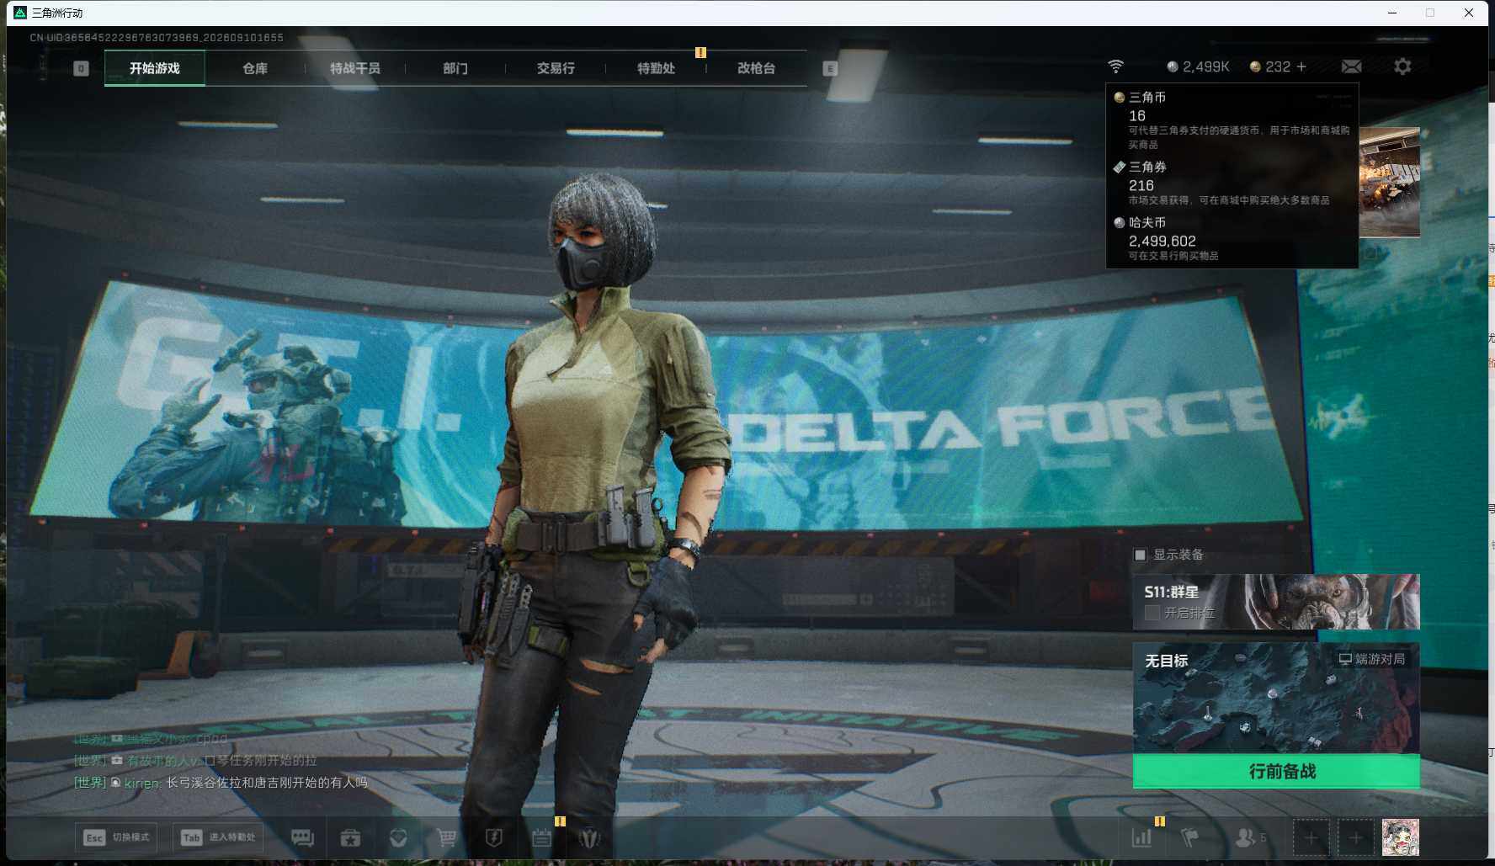Check the Wi-Fi network status icon
The width and height of the screenshot is (1495, 866).
1115,66
